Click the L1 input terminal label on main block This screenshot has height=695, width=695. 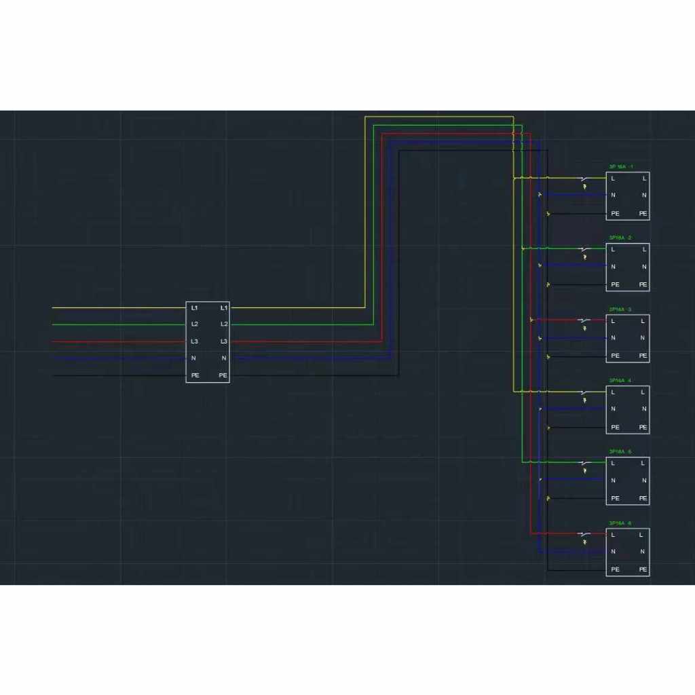[195, 308]
